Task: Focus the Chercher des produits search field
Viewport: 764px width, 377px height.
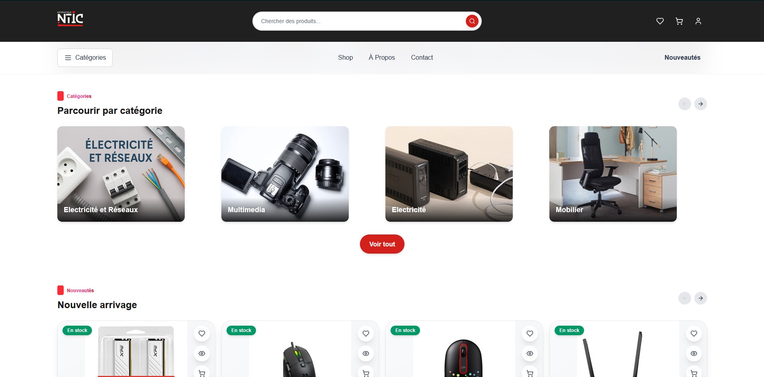Action: [x=358, y=21]
